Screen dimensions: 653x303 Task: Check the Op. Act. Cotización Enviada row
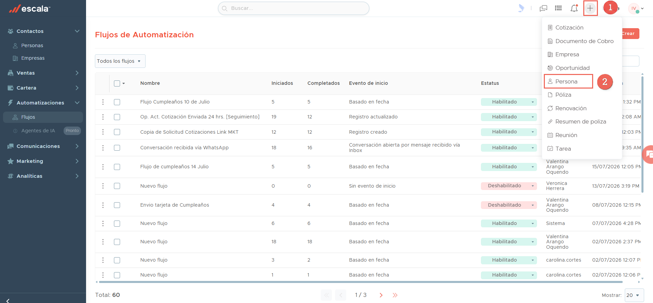117,117
